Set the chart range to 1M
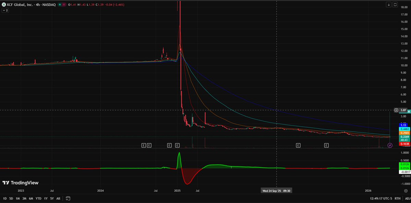The height and width of the screenshot is (203, 411). (17, 199)
